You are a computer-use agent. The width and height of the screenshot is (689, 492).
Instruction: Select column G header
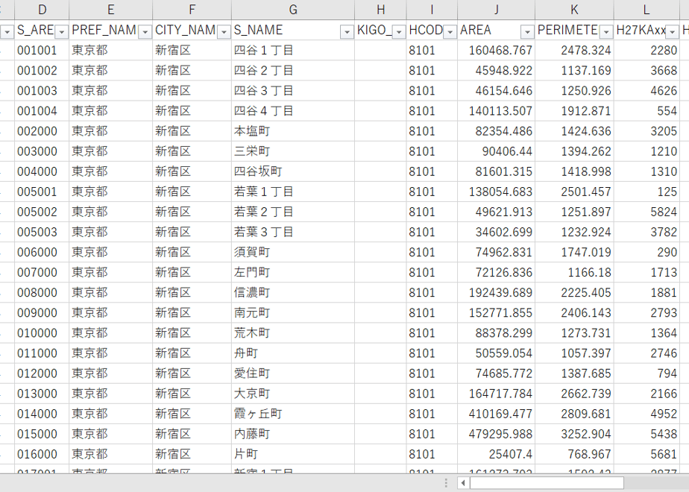click(x=293, y=10)
